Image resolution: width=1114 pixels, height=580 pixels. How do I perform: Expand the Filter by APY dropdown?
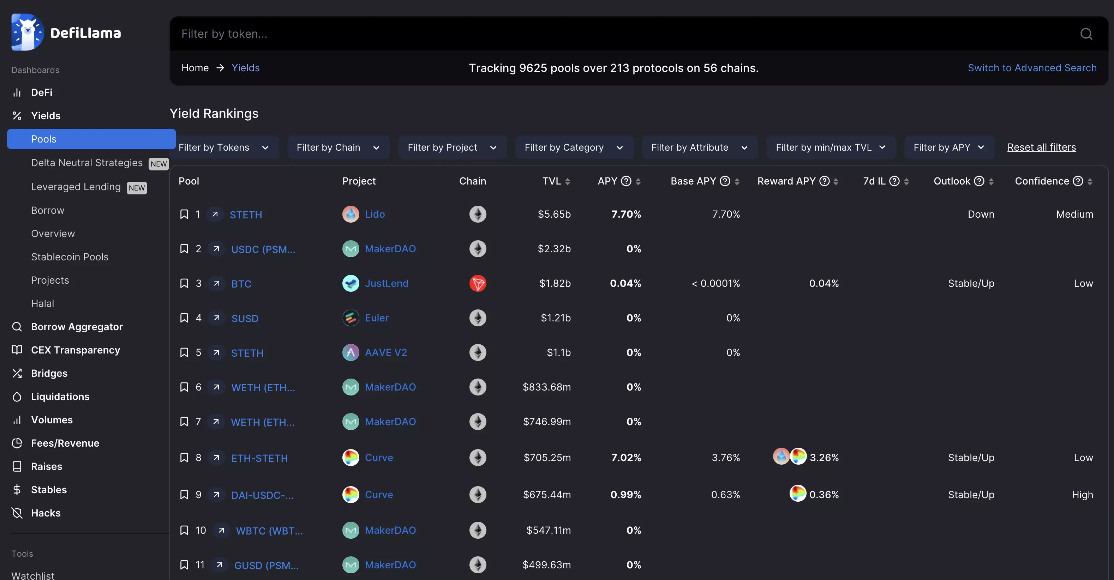click(x=949, y=147)
